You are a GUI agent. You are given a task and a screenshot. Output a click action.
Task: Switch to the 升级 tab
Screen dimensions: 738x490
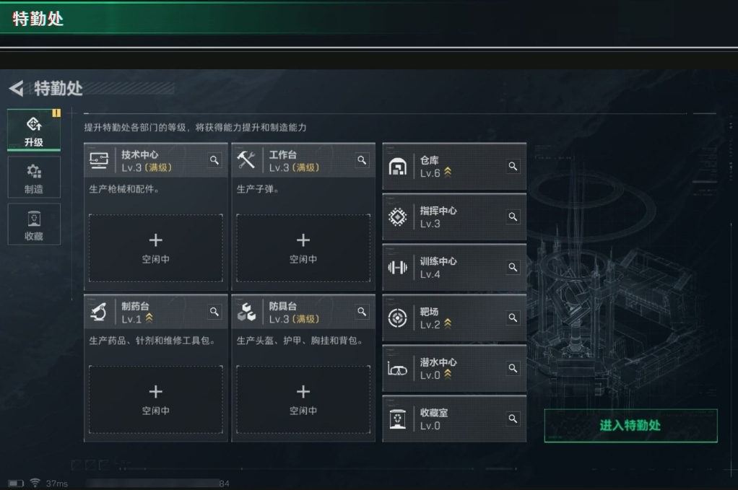pos(34,131)
